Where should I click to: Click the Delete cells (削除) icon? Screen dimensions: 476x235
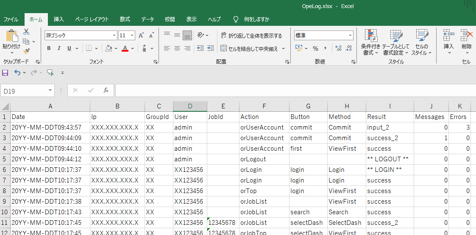(x=467, y=35)
